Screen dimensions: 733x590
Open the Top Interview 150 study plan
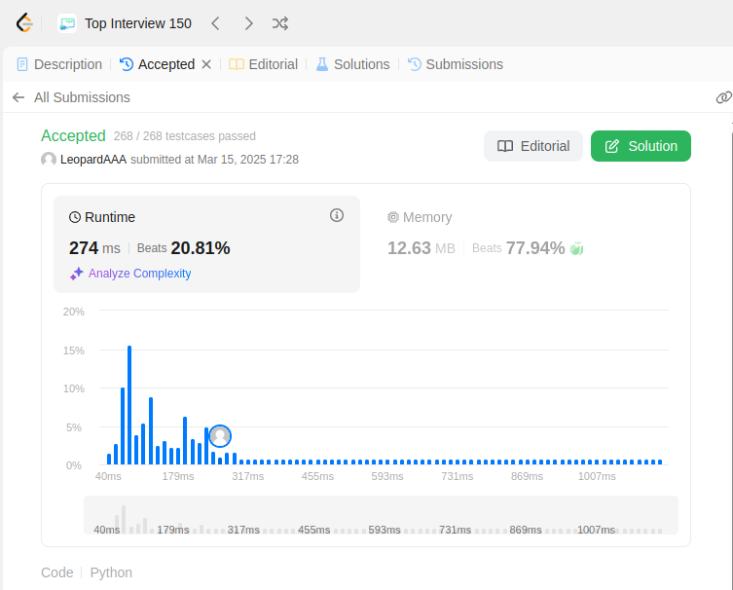(125, 23)
